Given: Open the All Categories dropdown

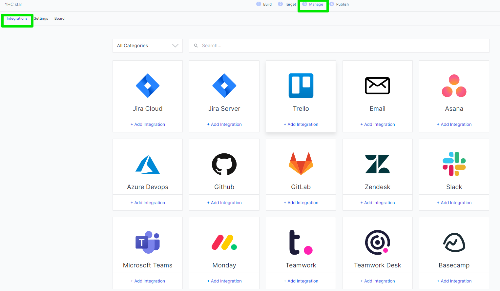Looking at the screenshot, I should tap(148, 46).
